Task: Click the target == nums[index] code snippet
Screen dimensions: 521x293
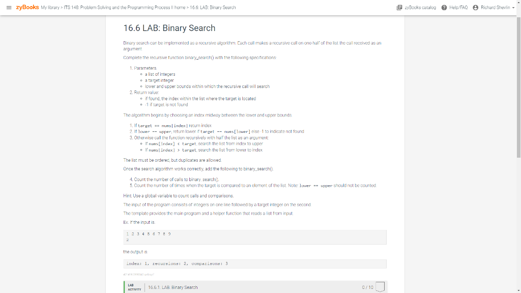Action: pos(164,127)
